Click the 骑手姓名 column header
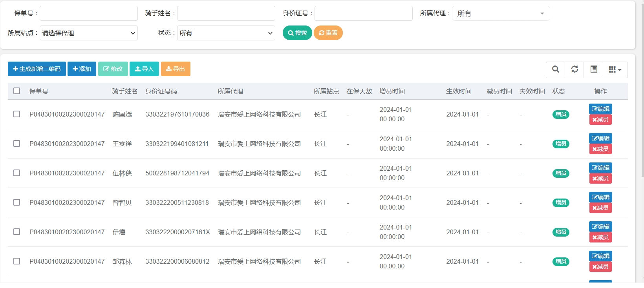This screenshot has width=644, height=288. coord(125,91)
